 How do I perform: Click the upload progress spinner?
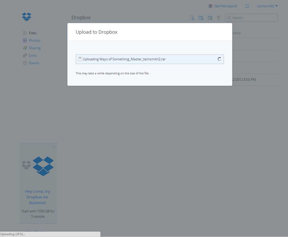tap(219, 59)
